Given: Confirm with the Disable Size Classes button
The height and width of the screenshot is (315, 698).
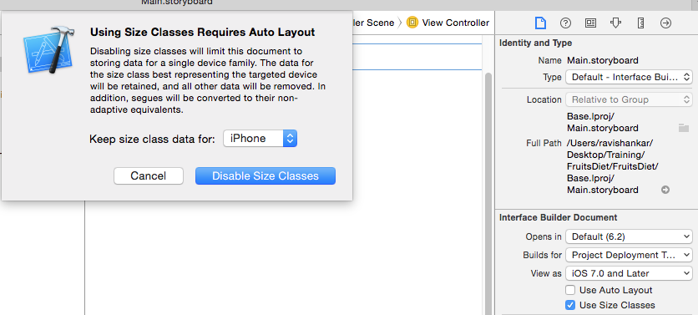Looking at the screenshot, I should pyautogui.click(x=266, y=176).
